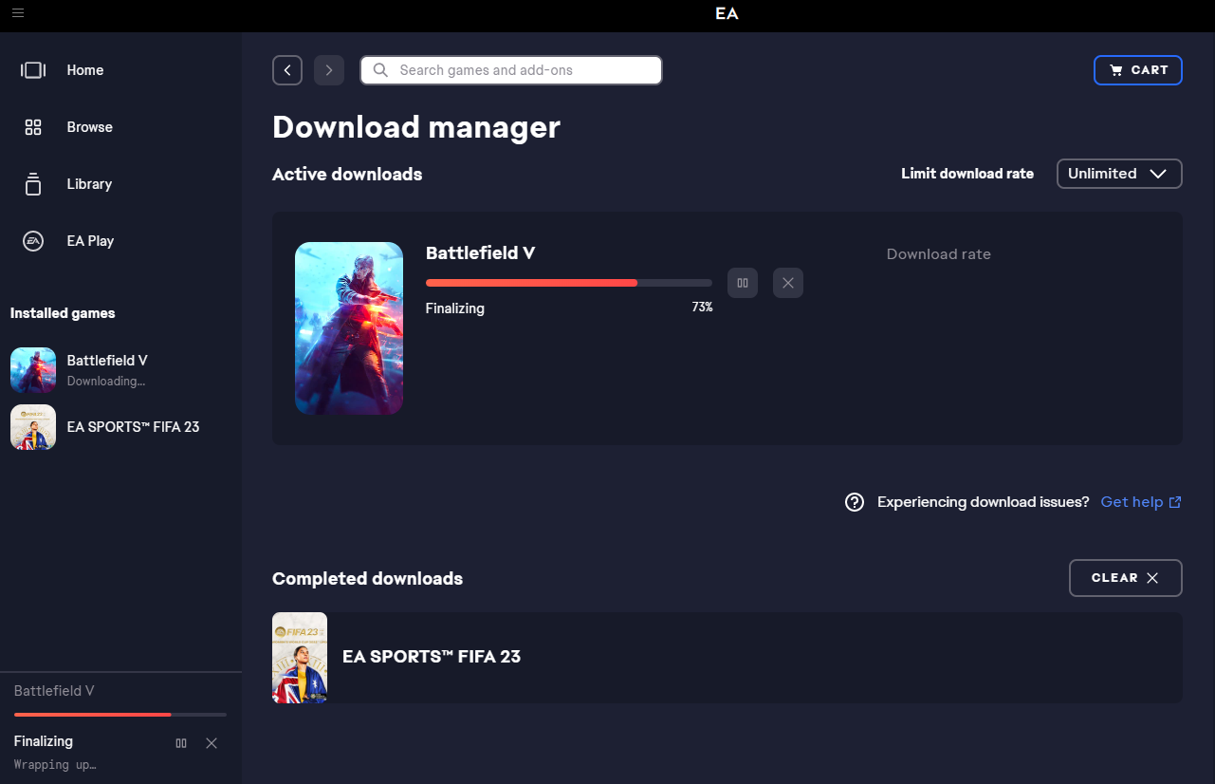Cancel the Battlefield V active download
Image resolution: width=1215 pixels, height=784 pixels.
tap(788, 283)
